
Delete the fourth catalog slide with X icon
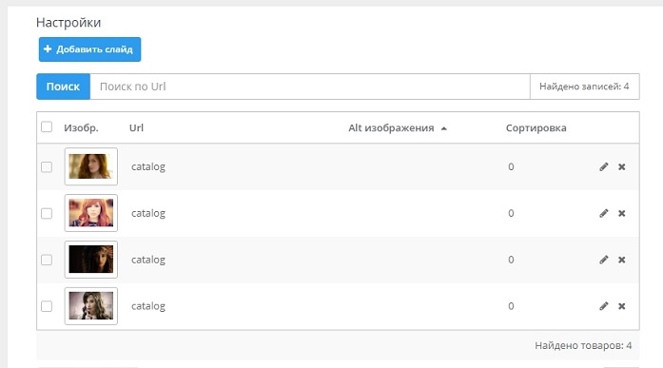pos(621,306)
